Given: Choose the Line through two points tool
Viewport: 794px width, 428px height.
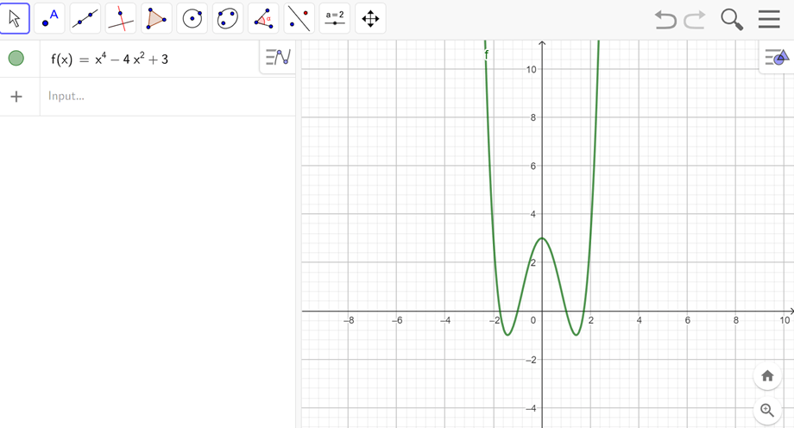Looking at the screenshot, I should click(85, 18).
